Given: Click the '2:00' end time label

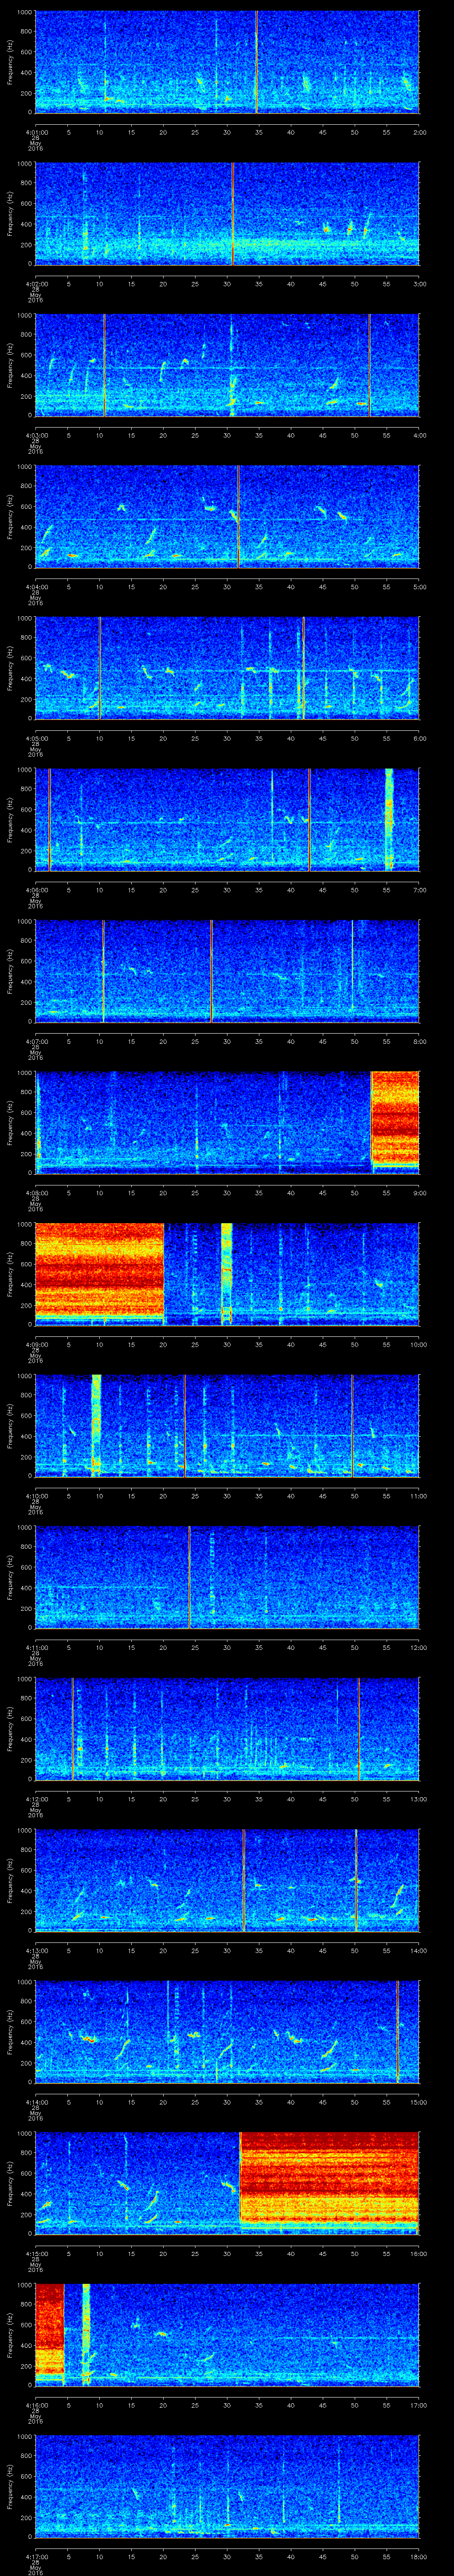Looking at the screenshot, I should click(419, 132).
